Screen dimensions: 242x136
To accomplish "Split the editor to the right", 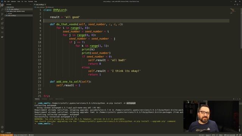I will pyautogui.click(x=237, y=5).
